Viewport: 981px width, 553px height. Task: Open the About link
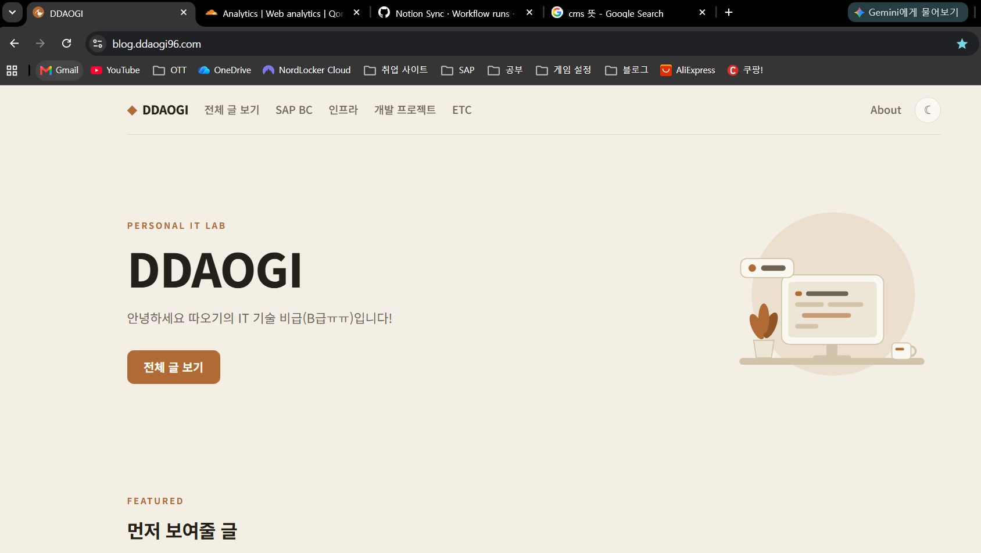pos(886,110)
